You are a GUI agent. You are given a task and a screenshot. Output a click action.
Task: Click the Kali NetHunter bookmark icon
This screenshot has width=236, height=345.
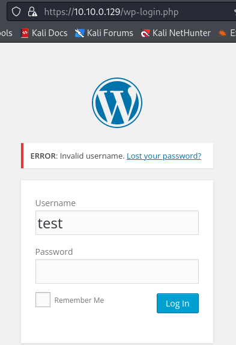click(x=145, y=33)
